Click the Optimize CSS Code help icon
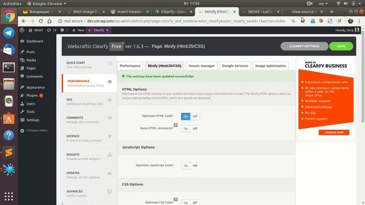The image size is (365, 205). [176, 199]
